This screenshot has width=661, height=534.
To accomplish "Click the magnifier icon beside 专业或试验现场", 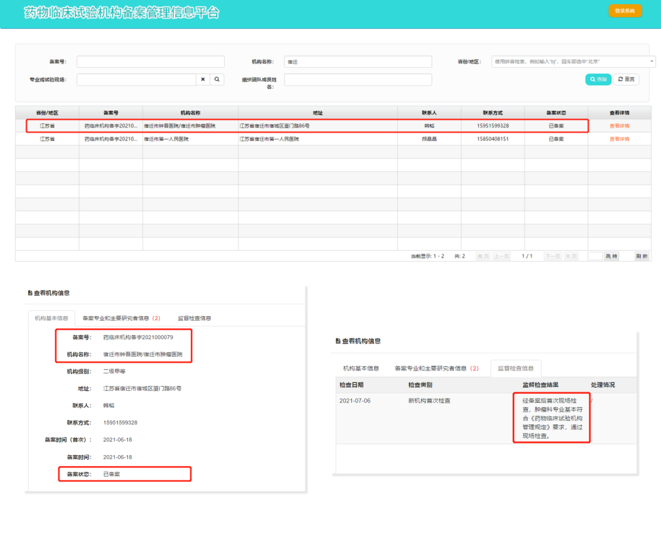I will click(217, 80).
